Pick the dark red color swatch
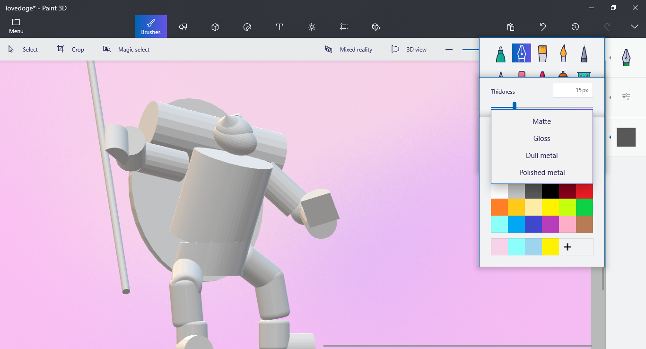The image size is (646, 349). (x=567, y=192)
